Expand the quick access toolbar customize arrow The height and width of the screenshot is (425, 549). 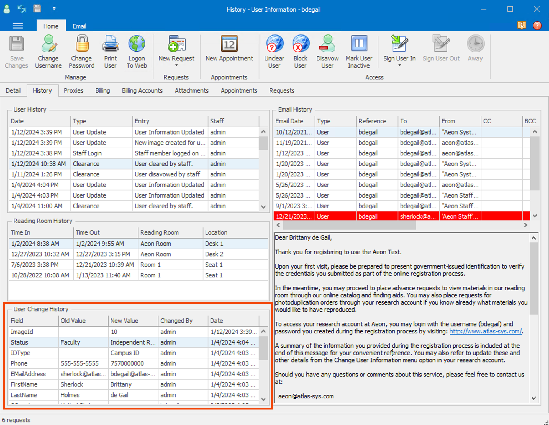pos(54,9)
